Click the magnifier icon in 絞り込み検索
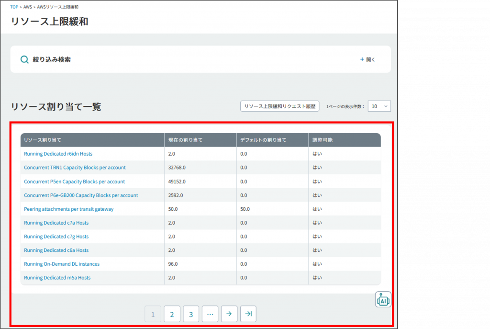 24,60
